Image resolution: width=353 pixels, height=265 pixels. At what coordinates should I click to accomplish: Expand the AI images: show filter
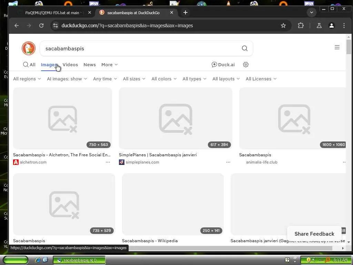(67, 79)
